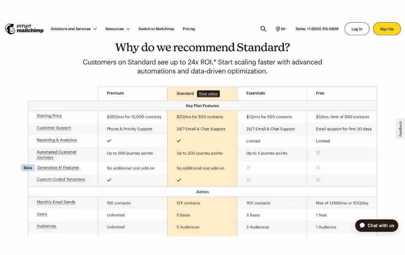405x255 pixels.
Task: Click Standard checkmark for Reporting & Analytics
Action: 179,141
